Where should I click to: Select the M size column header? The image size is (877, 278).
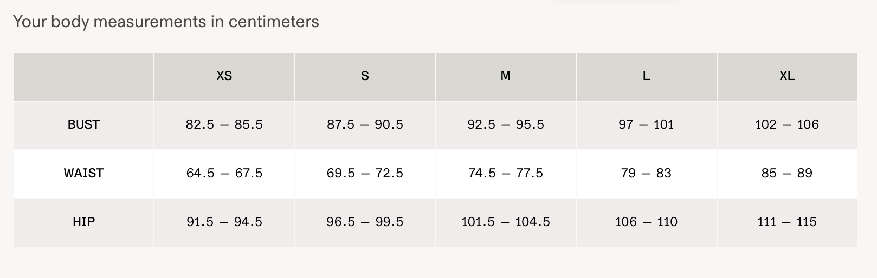[x=506, y=76]
